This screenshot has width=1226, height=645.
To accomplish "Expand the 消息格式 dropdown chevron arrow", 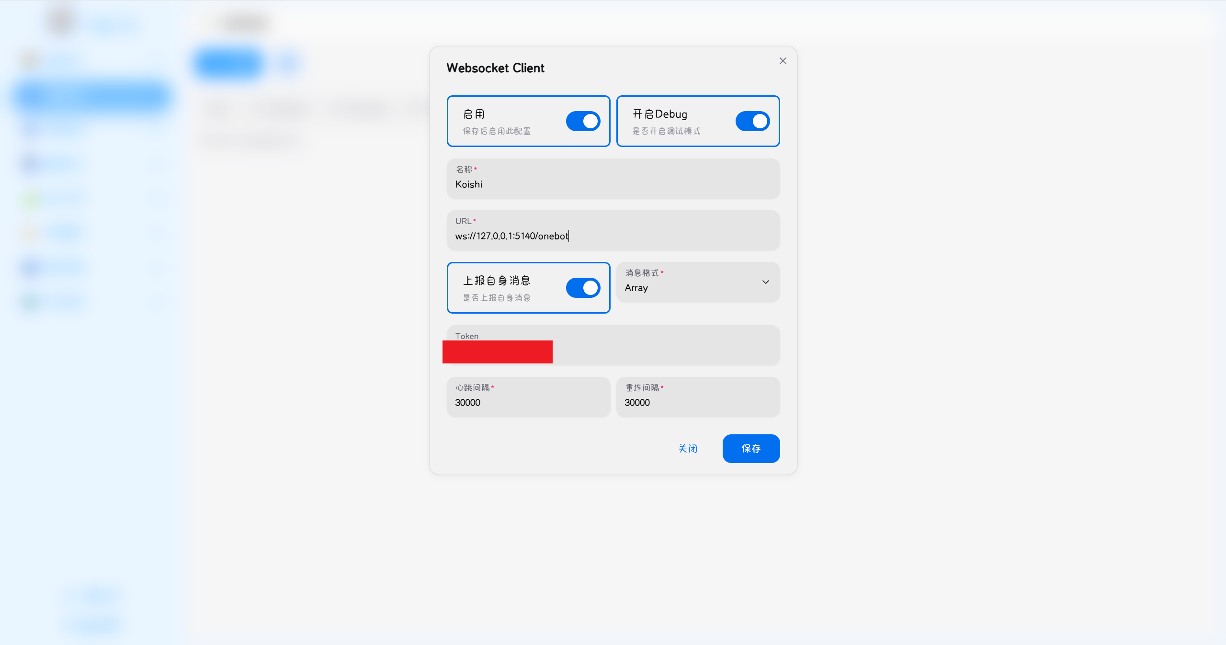I will [765, 282].
